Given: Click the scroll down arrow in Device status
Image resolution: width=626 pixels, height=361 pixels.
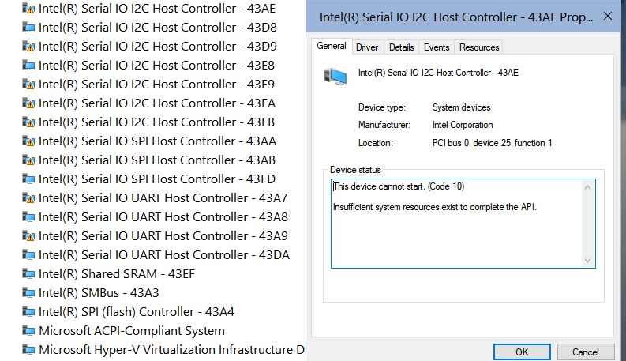Looking at the screenshot, I should pos(588,261).
